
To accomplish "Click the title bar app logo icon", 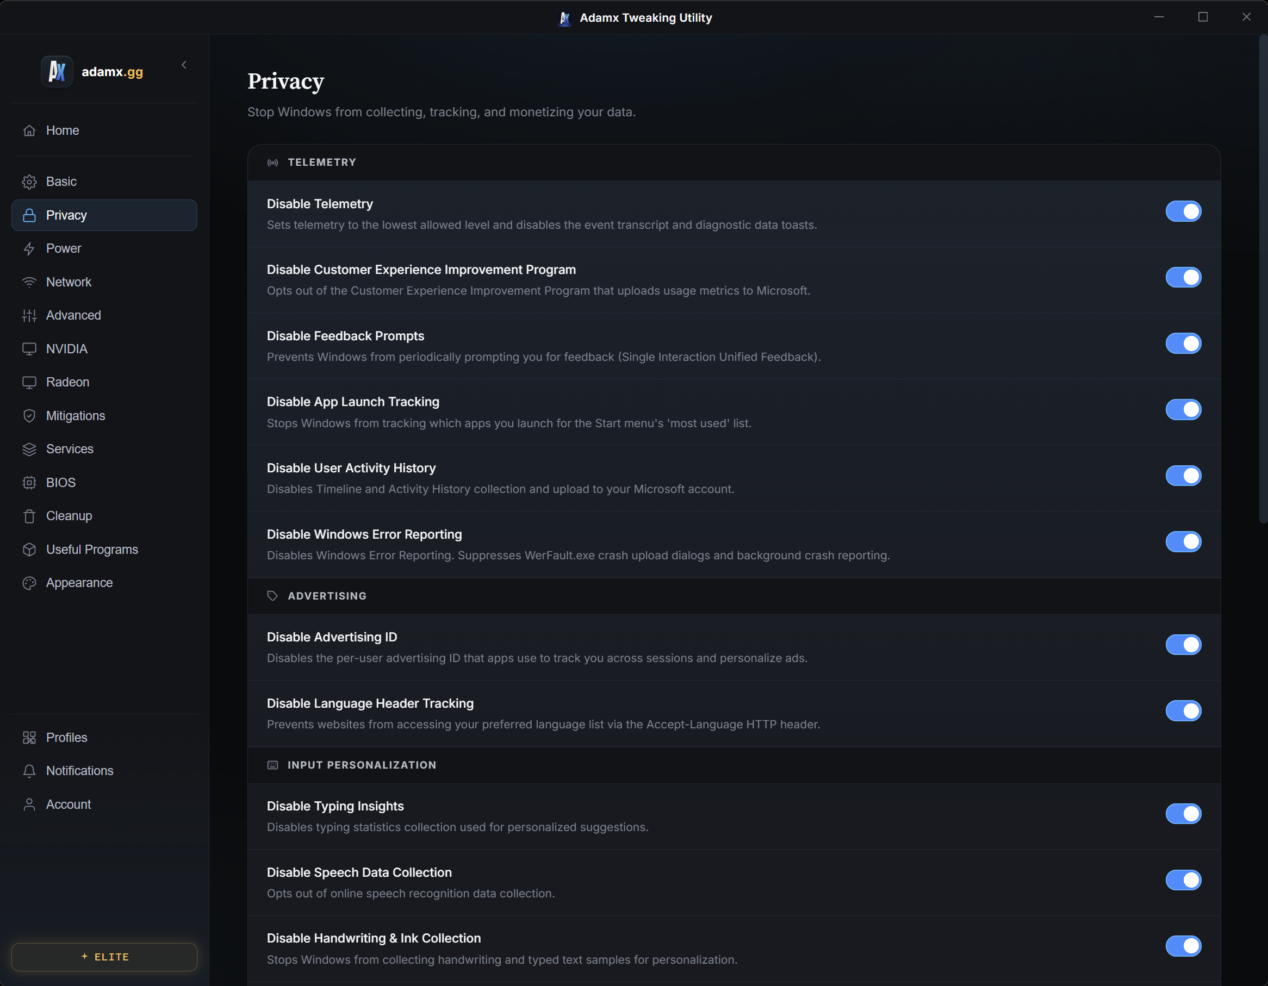I will tap(564, 18).
